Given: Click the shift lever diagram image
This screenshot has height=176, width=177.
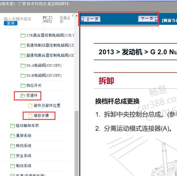Looking at the screenshot, I should click(x=142, y=157).
